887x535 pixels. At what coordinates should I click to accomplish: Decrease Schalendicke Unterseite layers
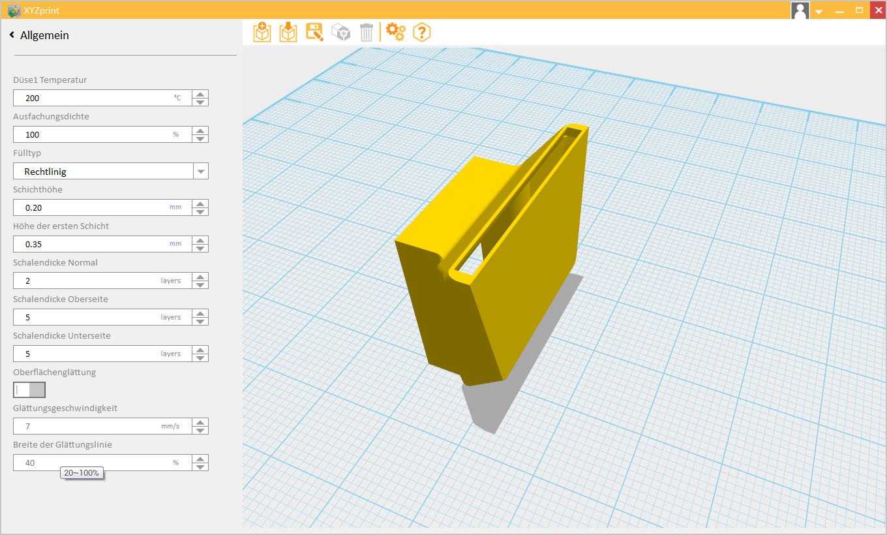pos(201,358)
